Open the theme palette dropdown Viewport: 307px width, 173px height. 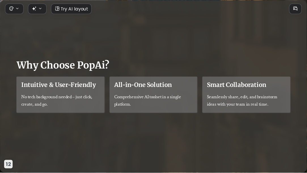click(14, 9)
